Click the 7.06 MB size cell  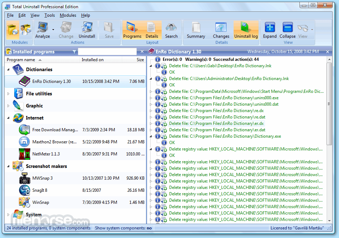click(137, 81)
